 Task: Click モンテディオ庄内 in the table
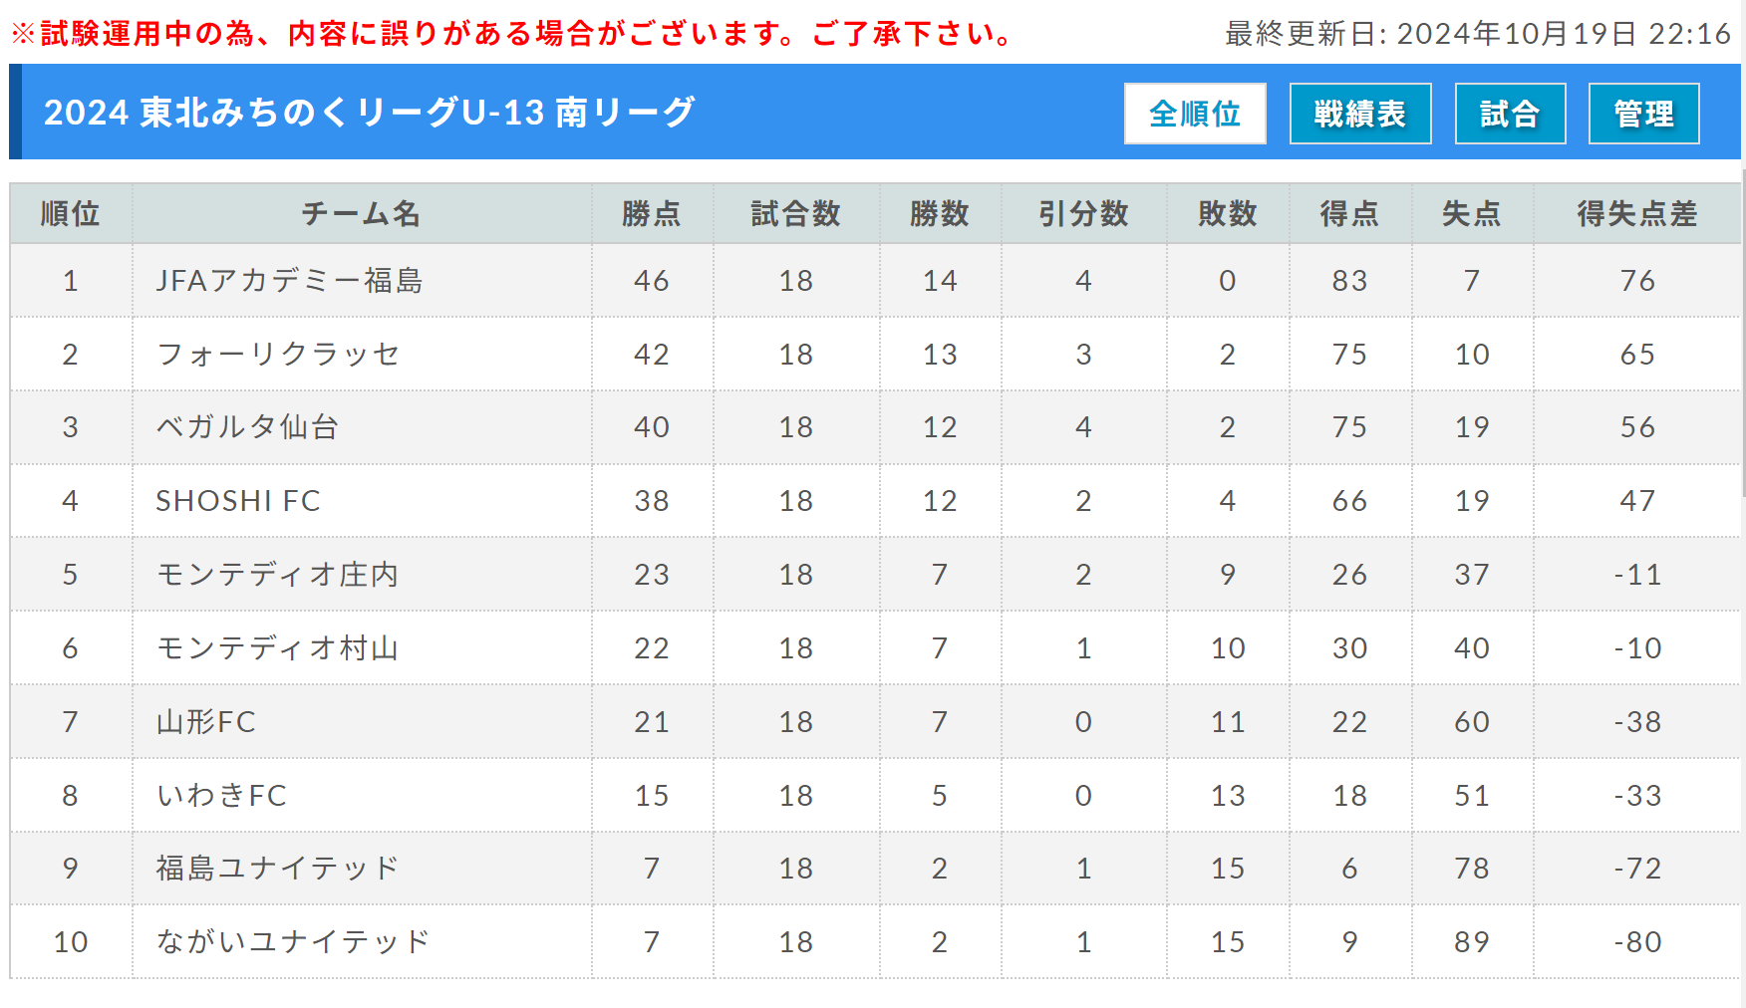[277, 575]
